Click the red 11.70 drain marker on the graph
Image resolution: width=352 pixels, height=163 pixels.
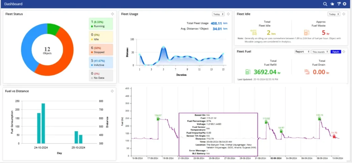334,136
